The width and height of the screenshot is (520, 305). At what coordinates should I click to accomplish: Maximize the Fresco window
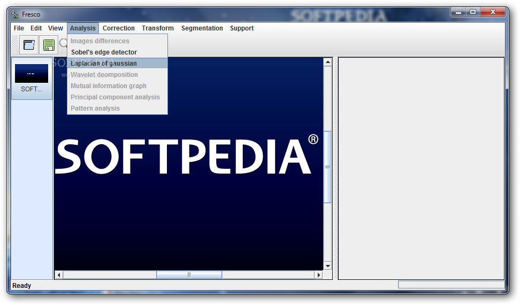(x=473, y=12)
